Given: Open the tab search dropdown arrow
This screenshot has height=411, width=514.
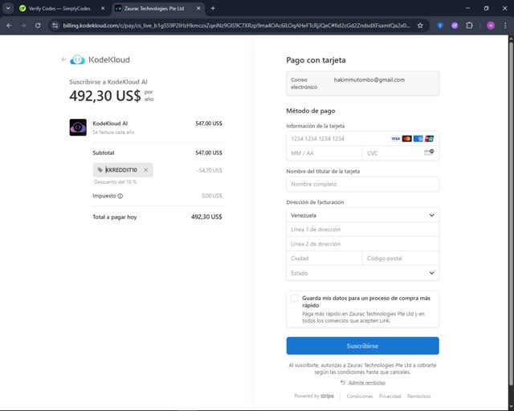Looking at the screenshot, I should (x=8, y=9).
